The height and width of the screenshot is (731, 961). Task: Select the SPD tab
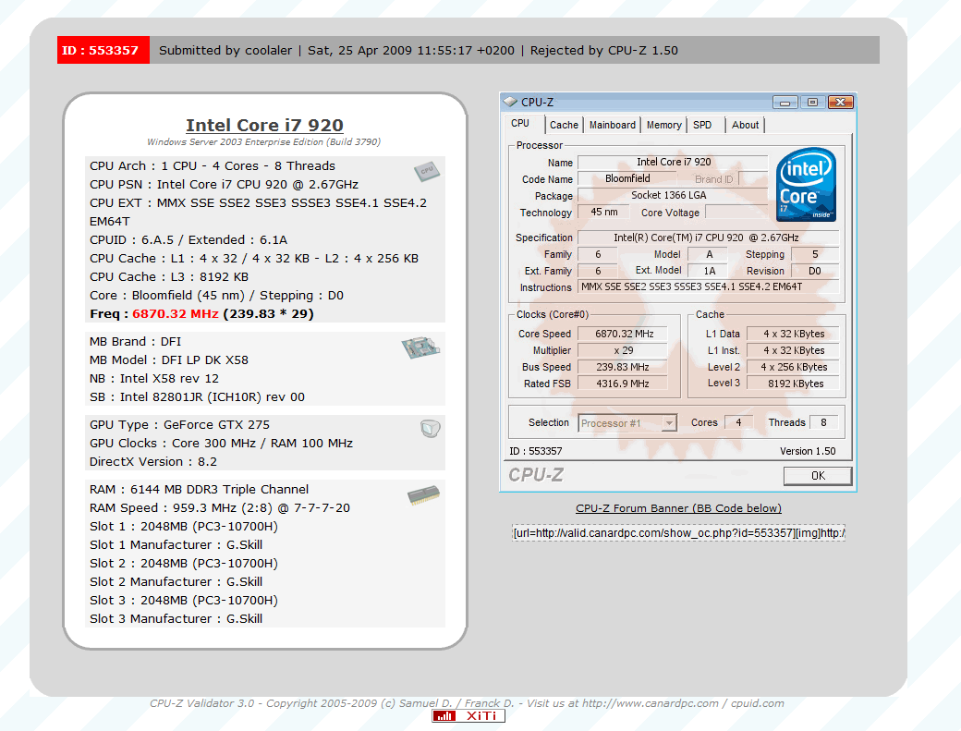tap(702, 125)
